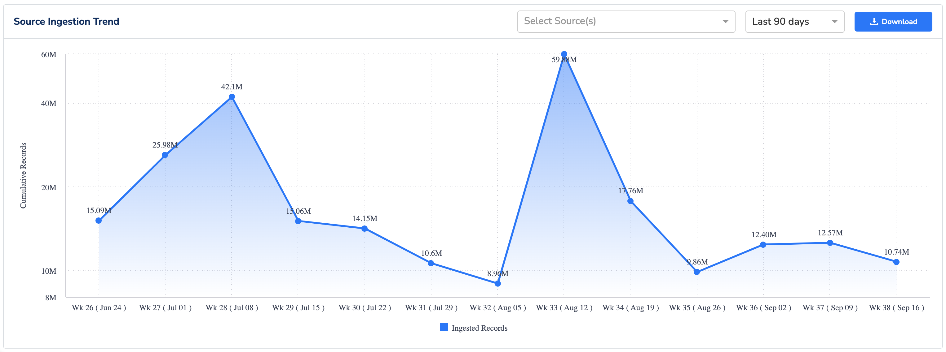
Task: Click the Ingested Records legend label
Action: (x=479, y=328)
